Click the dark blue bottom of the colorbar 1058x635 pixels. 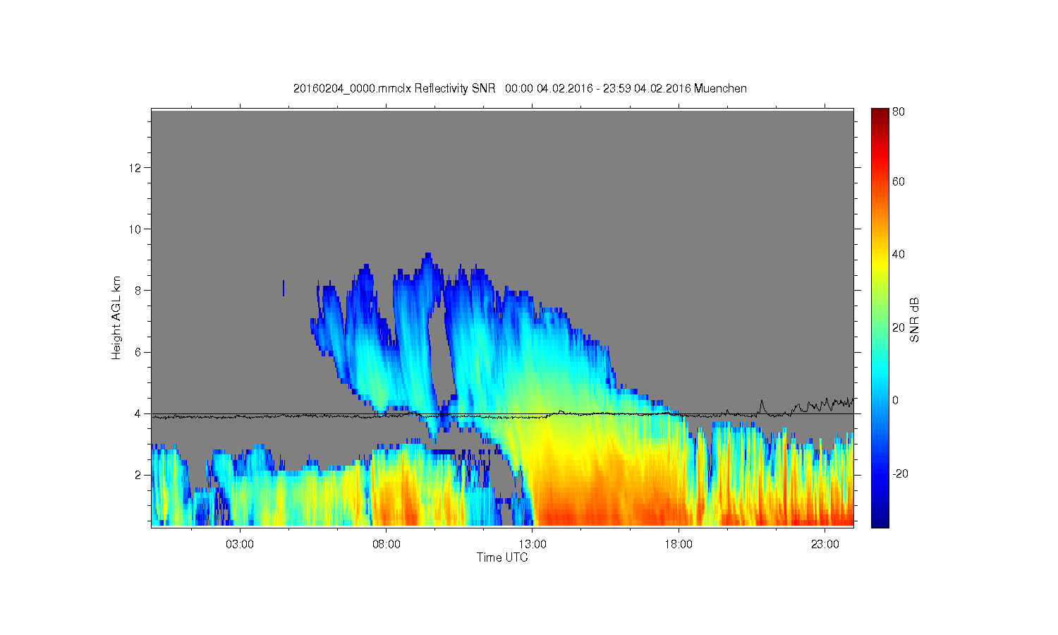(880, 521)
